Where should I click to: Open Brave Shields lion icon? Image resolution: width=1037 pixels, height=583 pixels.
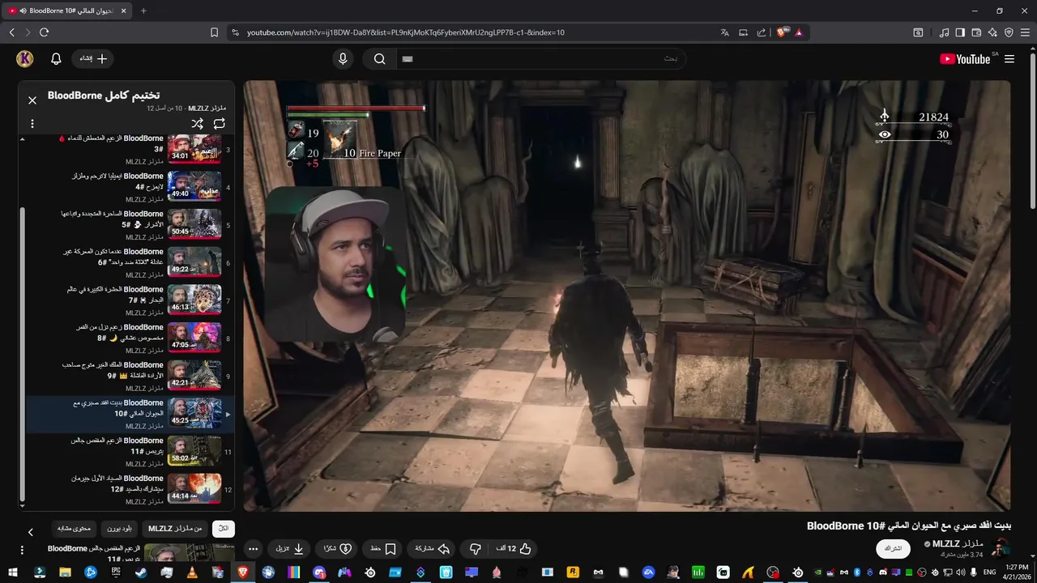point(782,32)
